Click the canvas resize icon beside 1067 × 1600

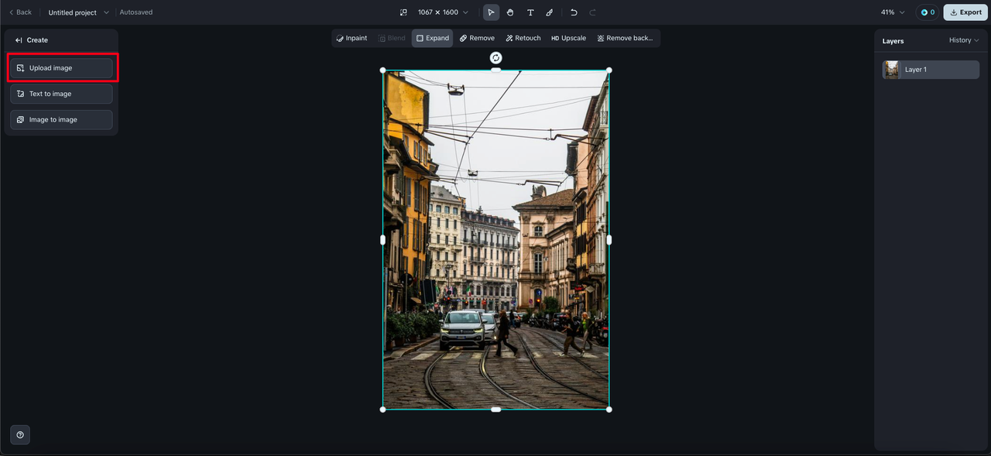(403, 12)
